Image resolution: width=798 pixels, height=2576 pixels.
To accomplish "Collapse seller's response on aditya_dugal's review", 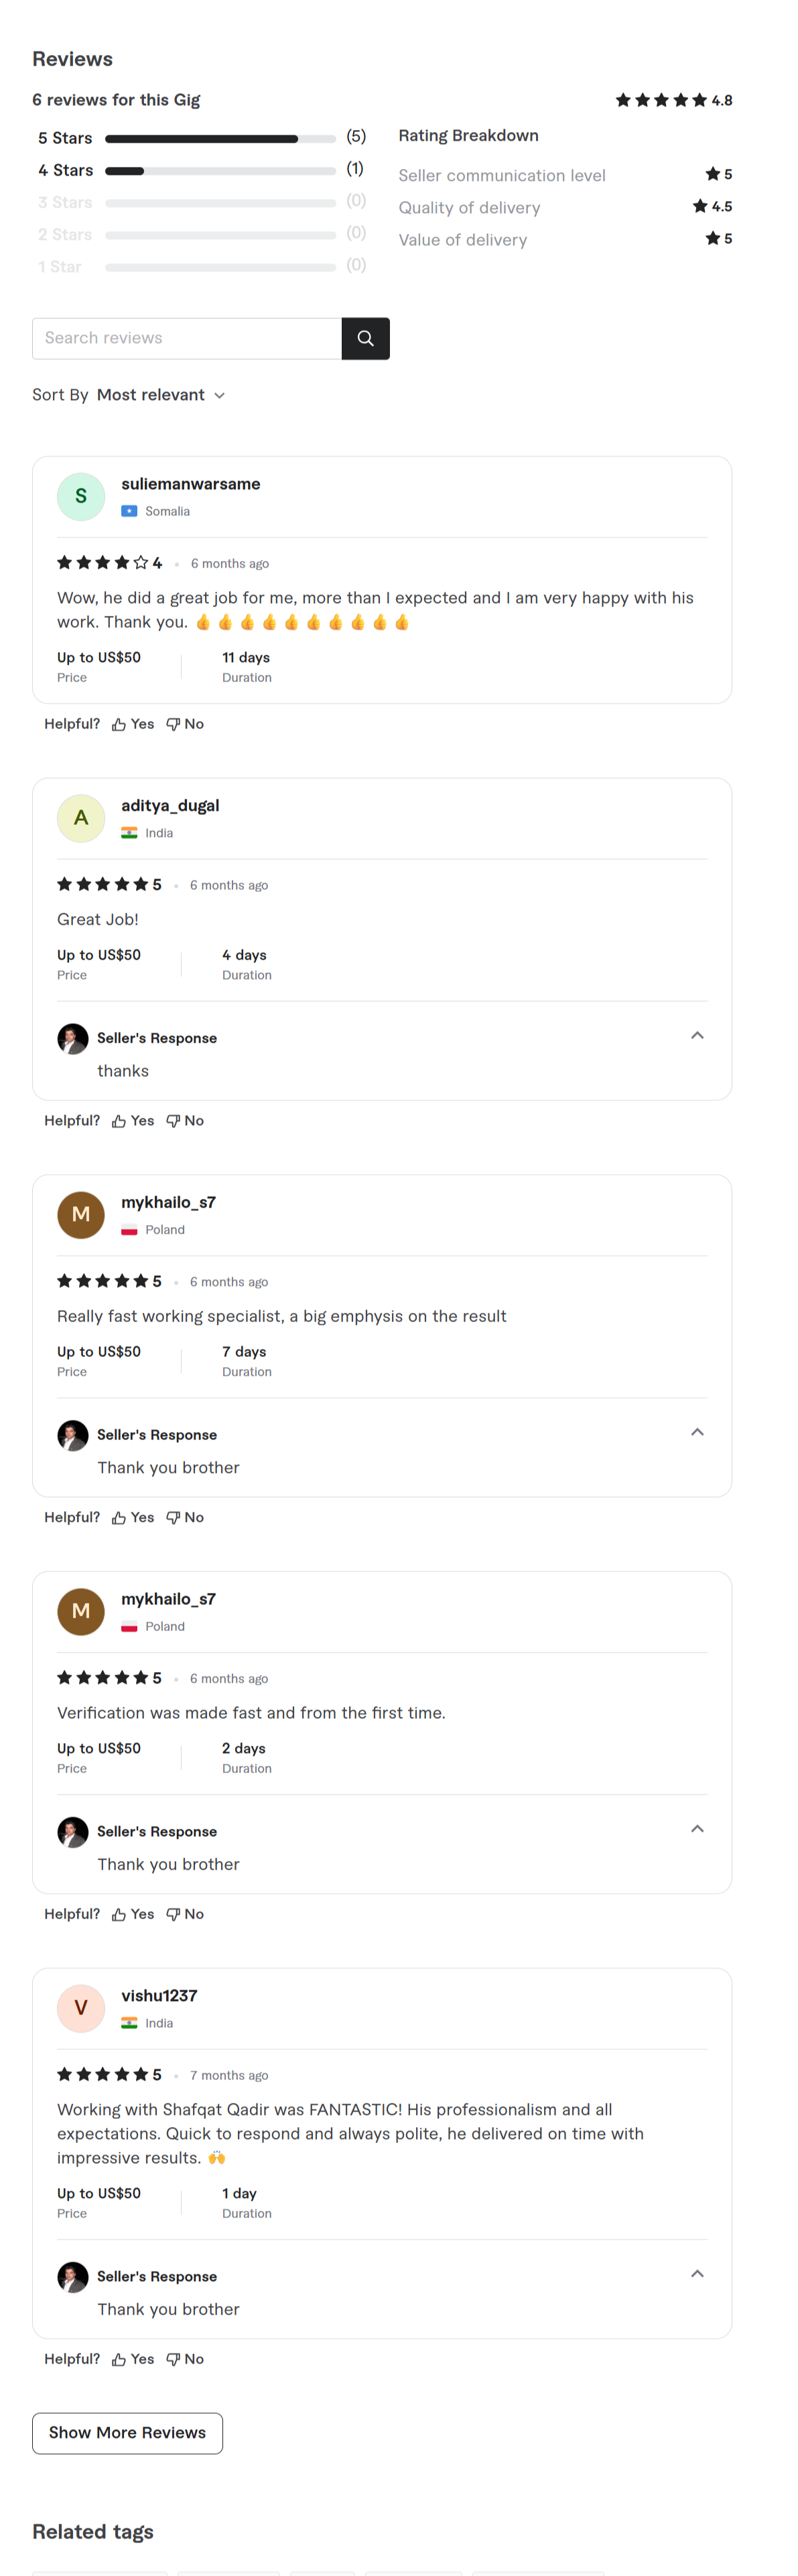I will click(x=697, y=1036).
